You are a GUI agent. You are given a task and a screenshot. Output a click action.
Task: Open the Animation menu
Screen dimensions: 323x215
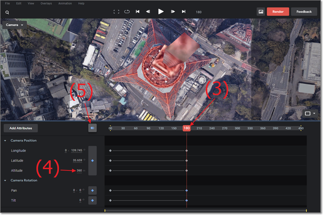coord(65,3)
